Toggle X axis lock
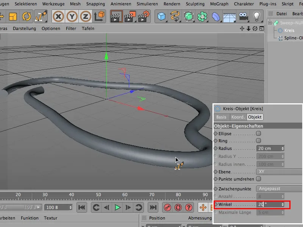Screen dimensions: 303x227 click(58, 16)
